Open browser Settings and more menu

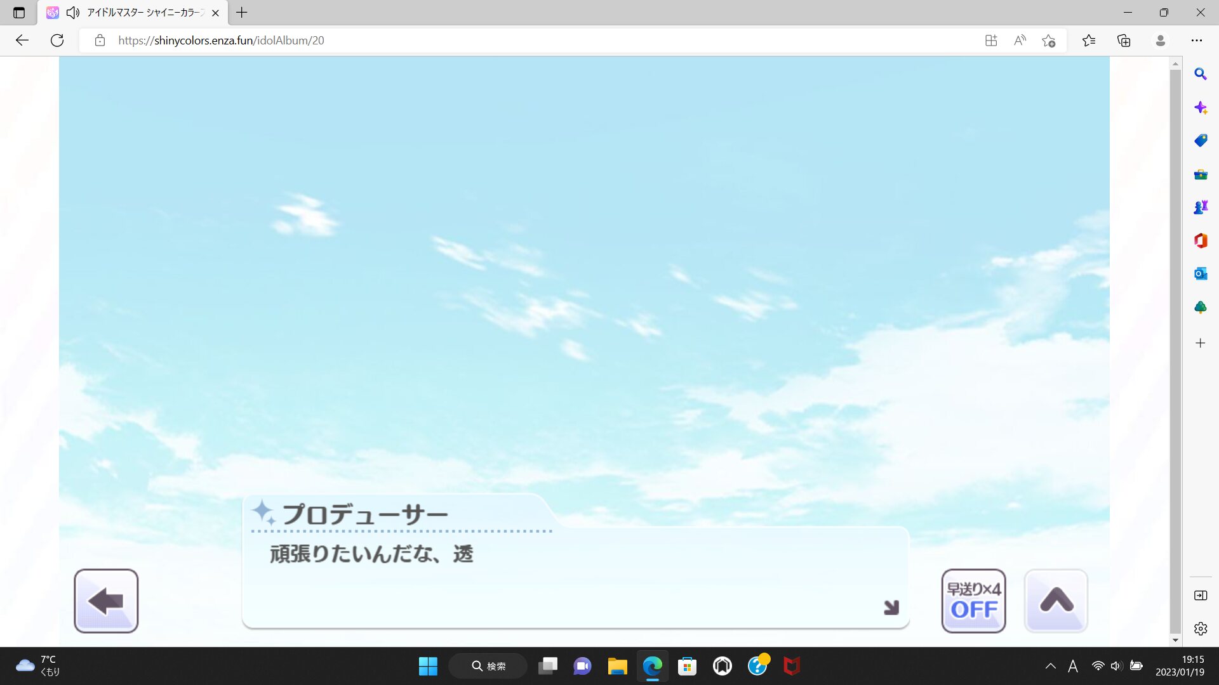click(x=1197, y=41)
